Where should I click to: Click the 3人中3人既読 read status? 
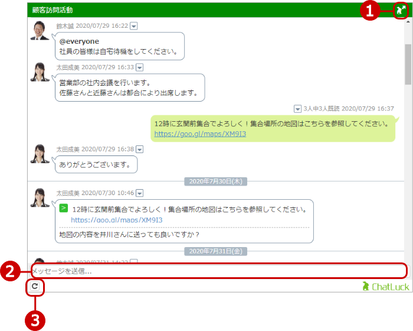pyautogui.click(x=322, y=109)
